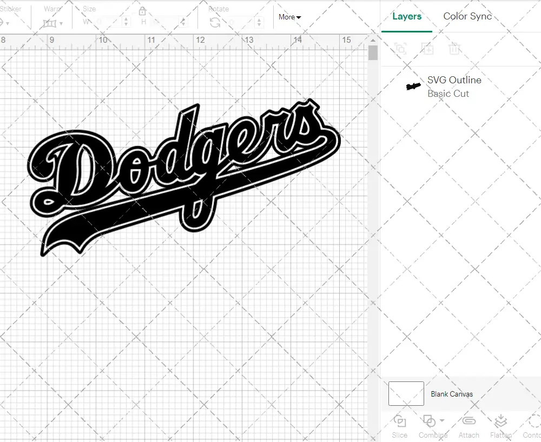Screen dimensions: 541x442
Task: Click the Blank Canvas color swatch
Action: (406, 394)
